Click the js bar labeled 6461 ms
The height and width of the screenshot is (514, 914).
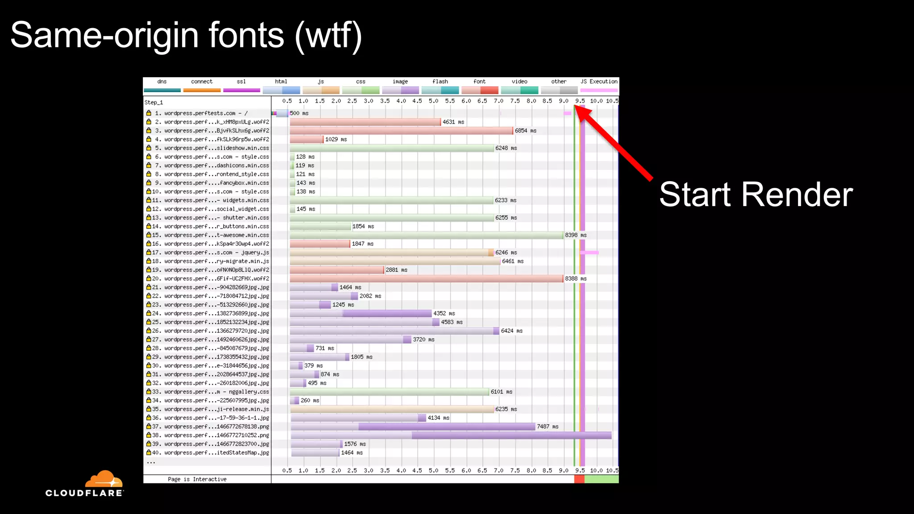point(395,261)
